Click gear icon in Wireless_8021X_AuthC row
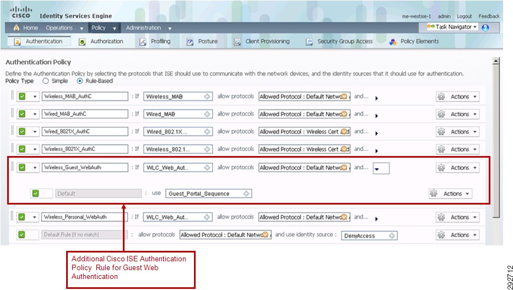The image size is (513, 290). tap(441, 149)
